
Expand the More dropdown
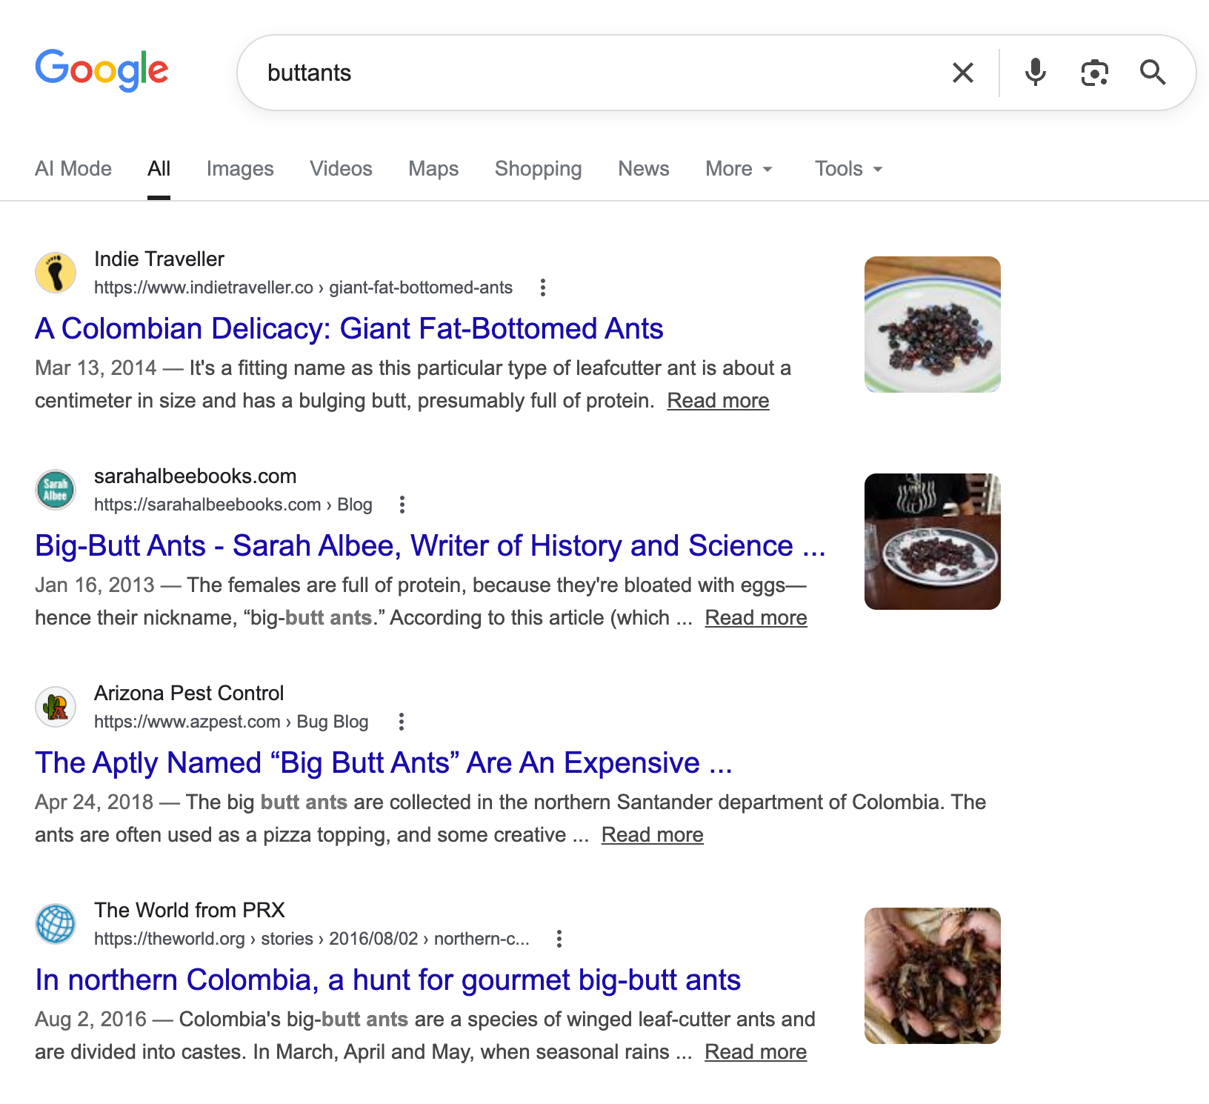739,169
